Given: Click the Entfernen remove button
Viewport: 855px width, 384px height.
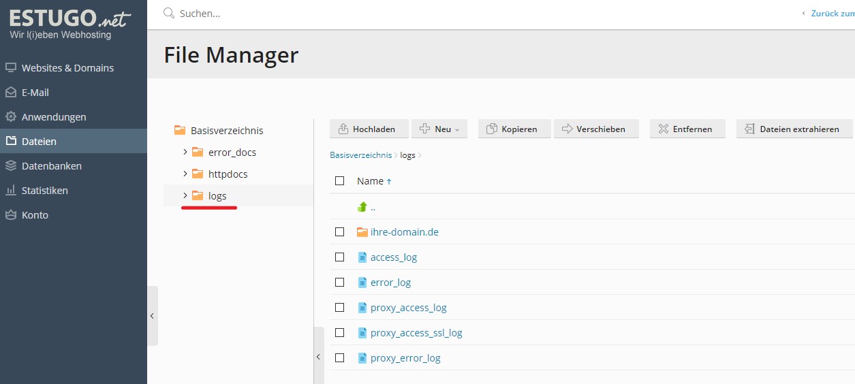Looking at the screenshot, I should pyautogui.click(x=687, y=129).
